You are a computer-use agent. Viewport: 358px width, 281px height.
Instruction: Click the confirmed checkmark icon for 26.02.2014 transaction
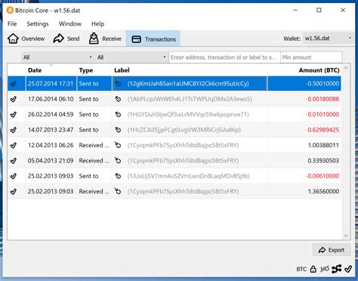(14, 115)
